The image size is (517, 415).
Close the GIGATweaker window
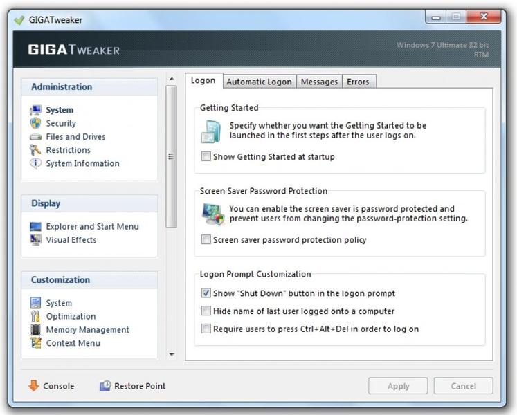pyautogui.click(x=484, y=17)
